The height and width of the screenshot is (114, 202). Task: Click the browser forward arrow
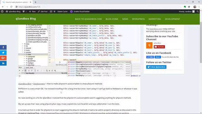[7, 7]
